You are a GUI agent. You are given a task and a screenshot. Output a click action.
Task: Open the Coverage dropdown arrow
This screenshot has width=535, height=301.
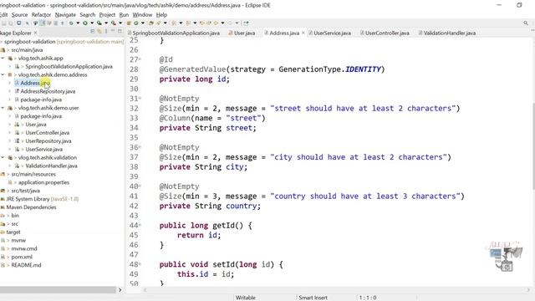pos(106,23)
